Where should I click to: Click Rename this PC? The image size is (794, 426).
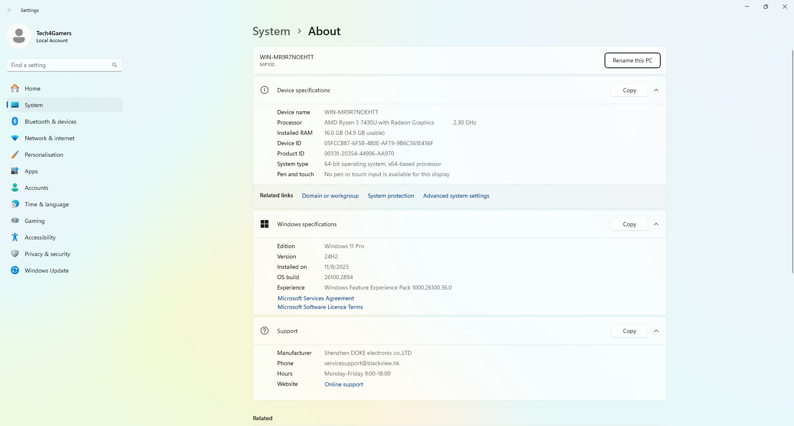pos(632,60)
